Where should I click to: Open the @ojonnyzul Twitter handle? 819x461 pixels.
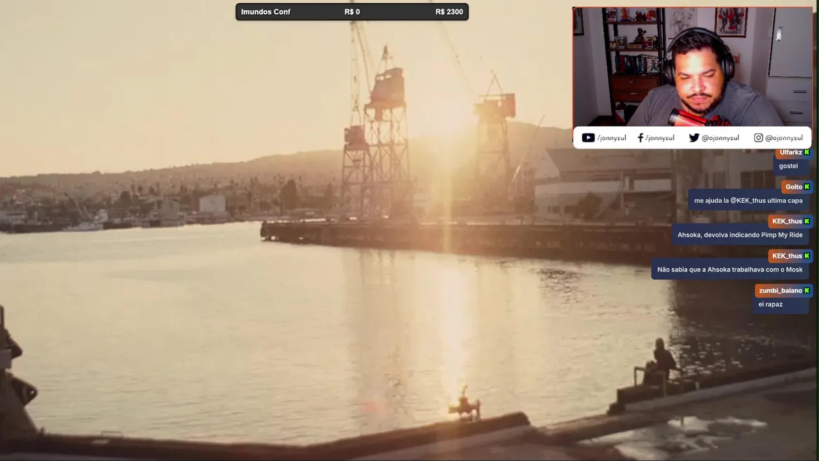720,138
